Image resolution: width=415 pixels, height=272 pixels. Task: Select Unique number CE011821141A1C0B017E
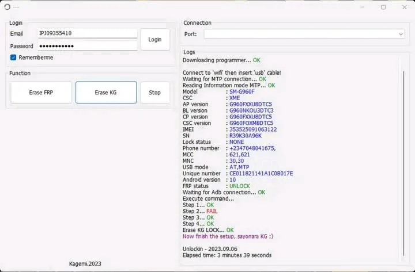[x=261, y=174]
